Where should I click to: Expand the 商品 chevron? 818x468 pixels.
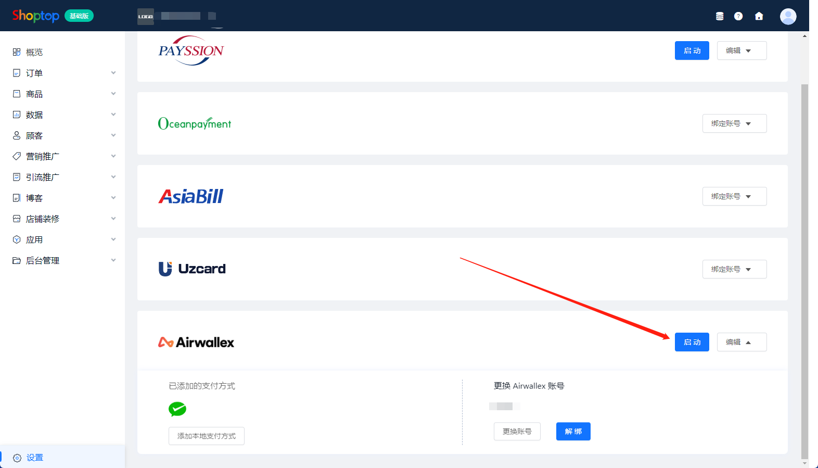coord(113,94)
